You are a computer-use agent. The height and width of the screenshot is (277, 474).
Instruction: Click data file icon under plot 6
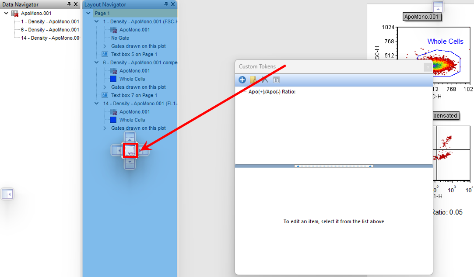click(x=113, y=71)
